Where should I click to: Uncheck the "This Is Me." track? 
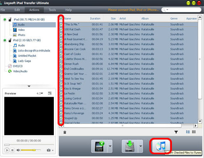point(61,25)
